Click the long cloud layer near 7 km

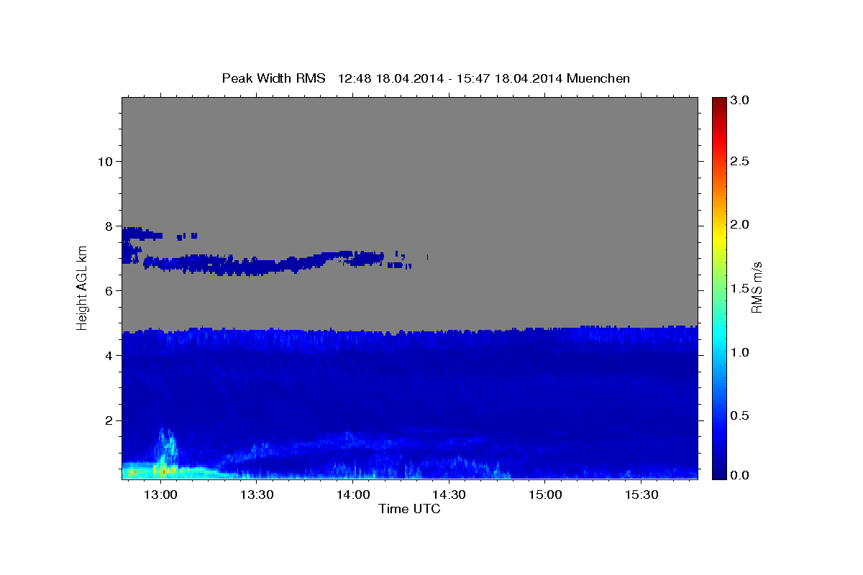click(x=277, y=262)
